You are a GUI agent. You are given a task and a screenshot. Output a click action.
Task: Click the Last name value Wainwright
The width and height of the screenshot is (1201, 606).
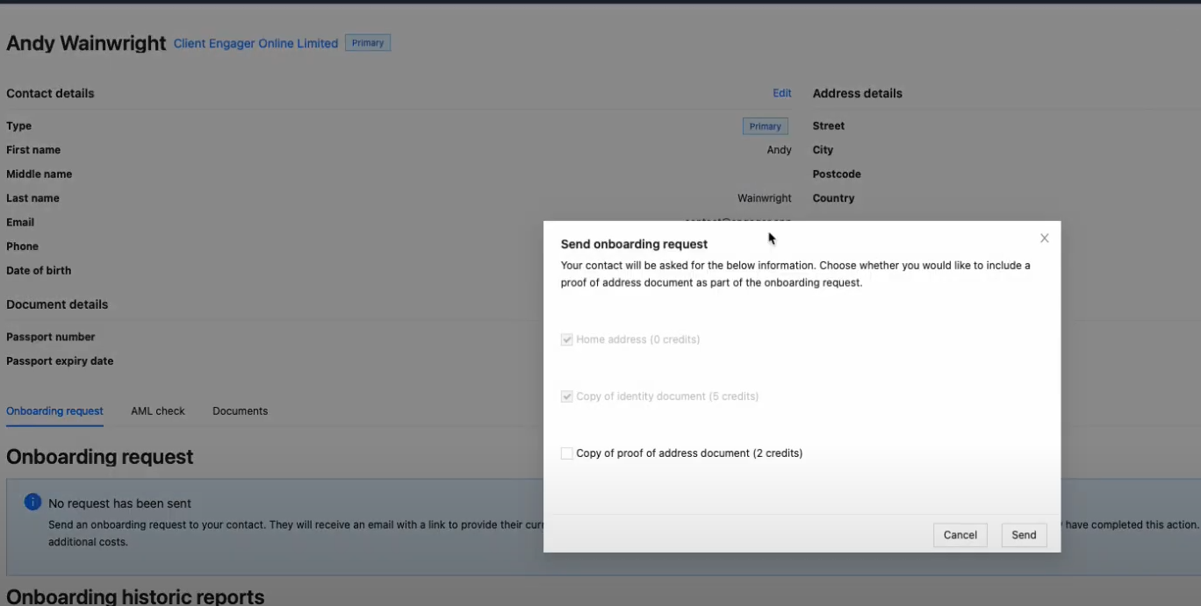click(x=765, y=198)
